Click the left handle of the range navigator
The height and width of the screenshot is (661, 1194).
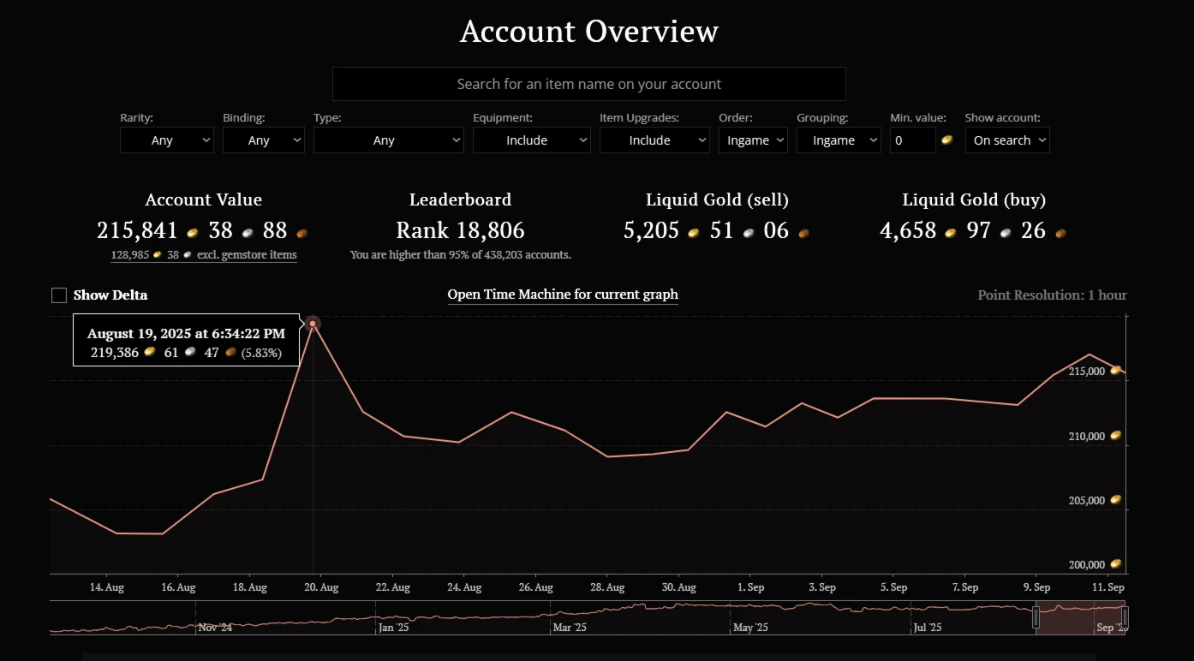pos(1036,616)
